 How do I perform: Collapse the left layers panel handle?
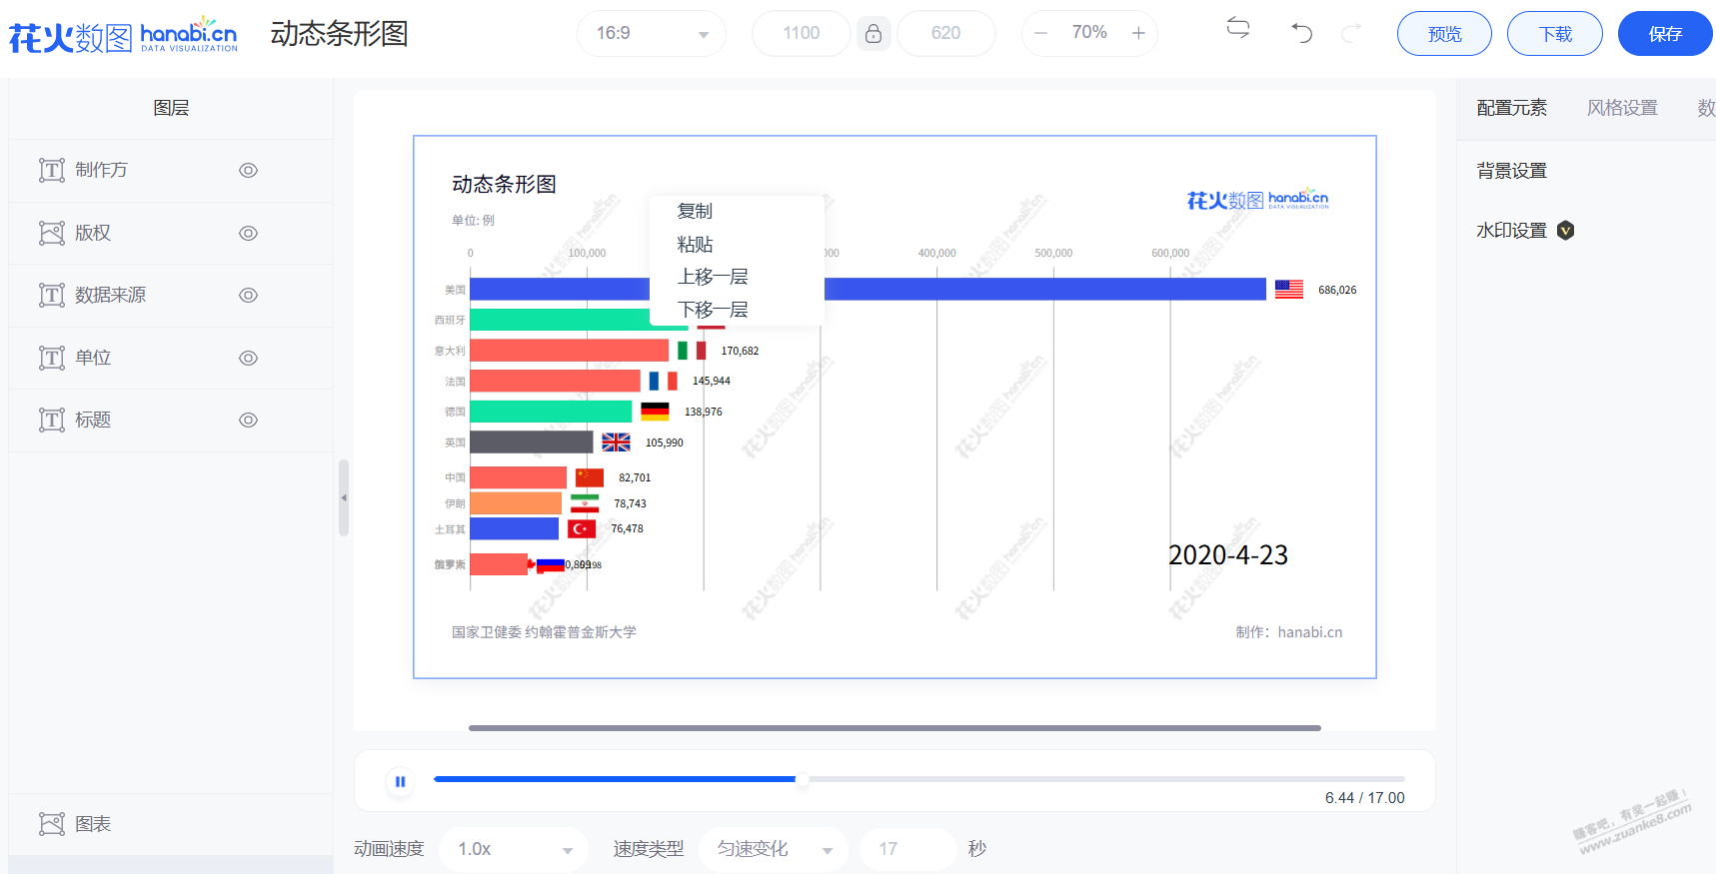(x=344, y=497)
